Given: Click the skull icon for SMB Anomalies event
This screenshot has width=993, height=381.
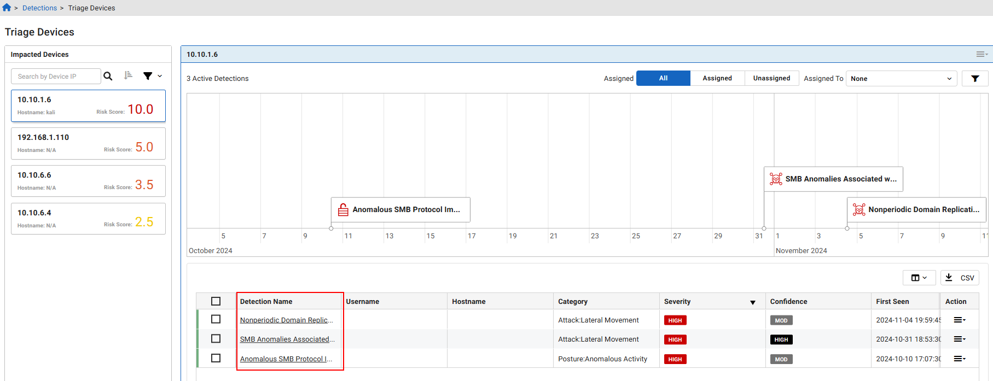Looking at the screenshot, I should pyautogui.click(x=776, y=179).
